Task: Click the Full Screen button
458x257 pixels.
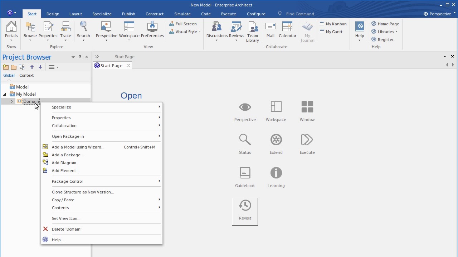Action: pos(183,24)
